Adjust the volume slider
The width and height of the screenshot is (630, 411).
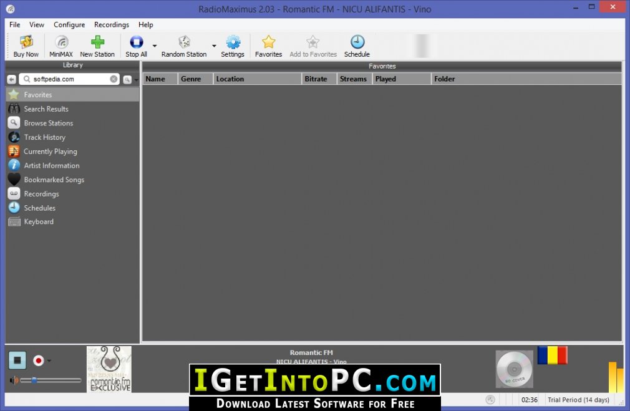click(51, 380)
